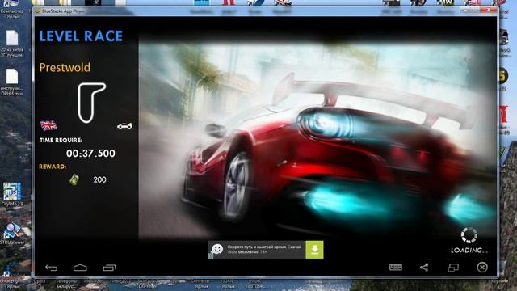Click the 00:37.500 required time value

(x=90, y=154)
